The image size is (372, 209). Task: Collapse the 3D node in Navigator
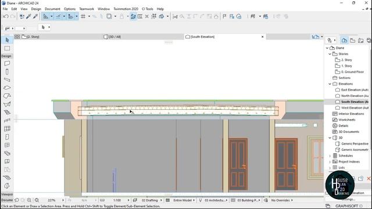click(330, 138)
